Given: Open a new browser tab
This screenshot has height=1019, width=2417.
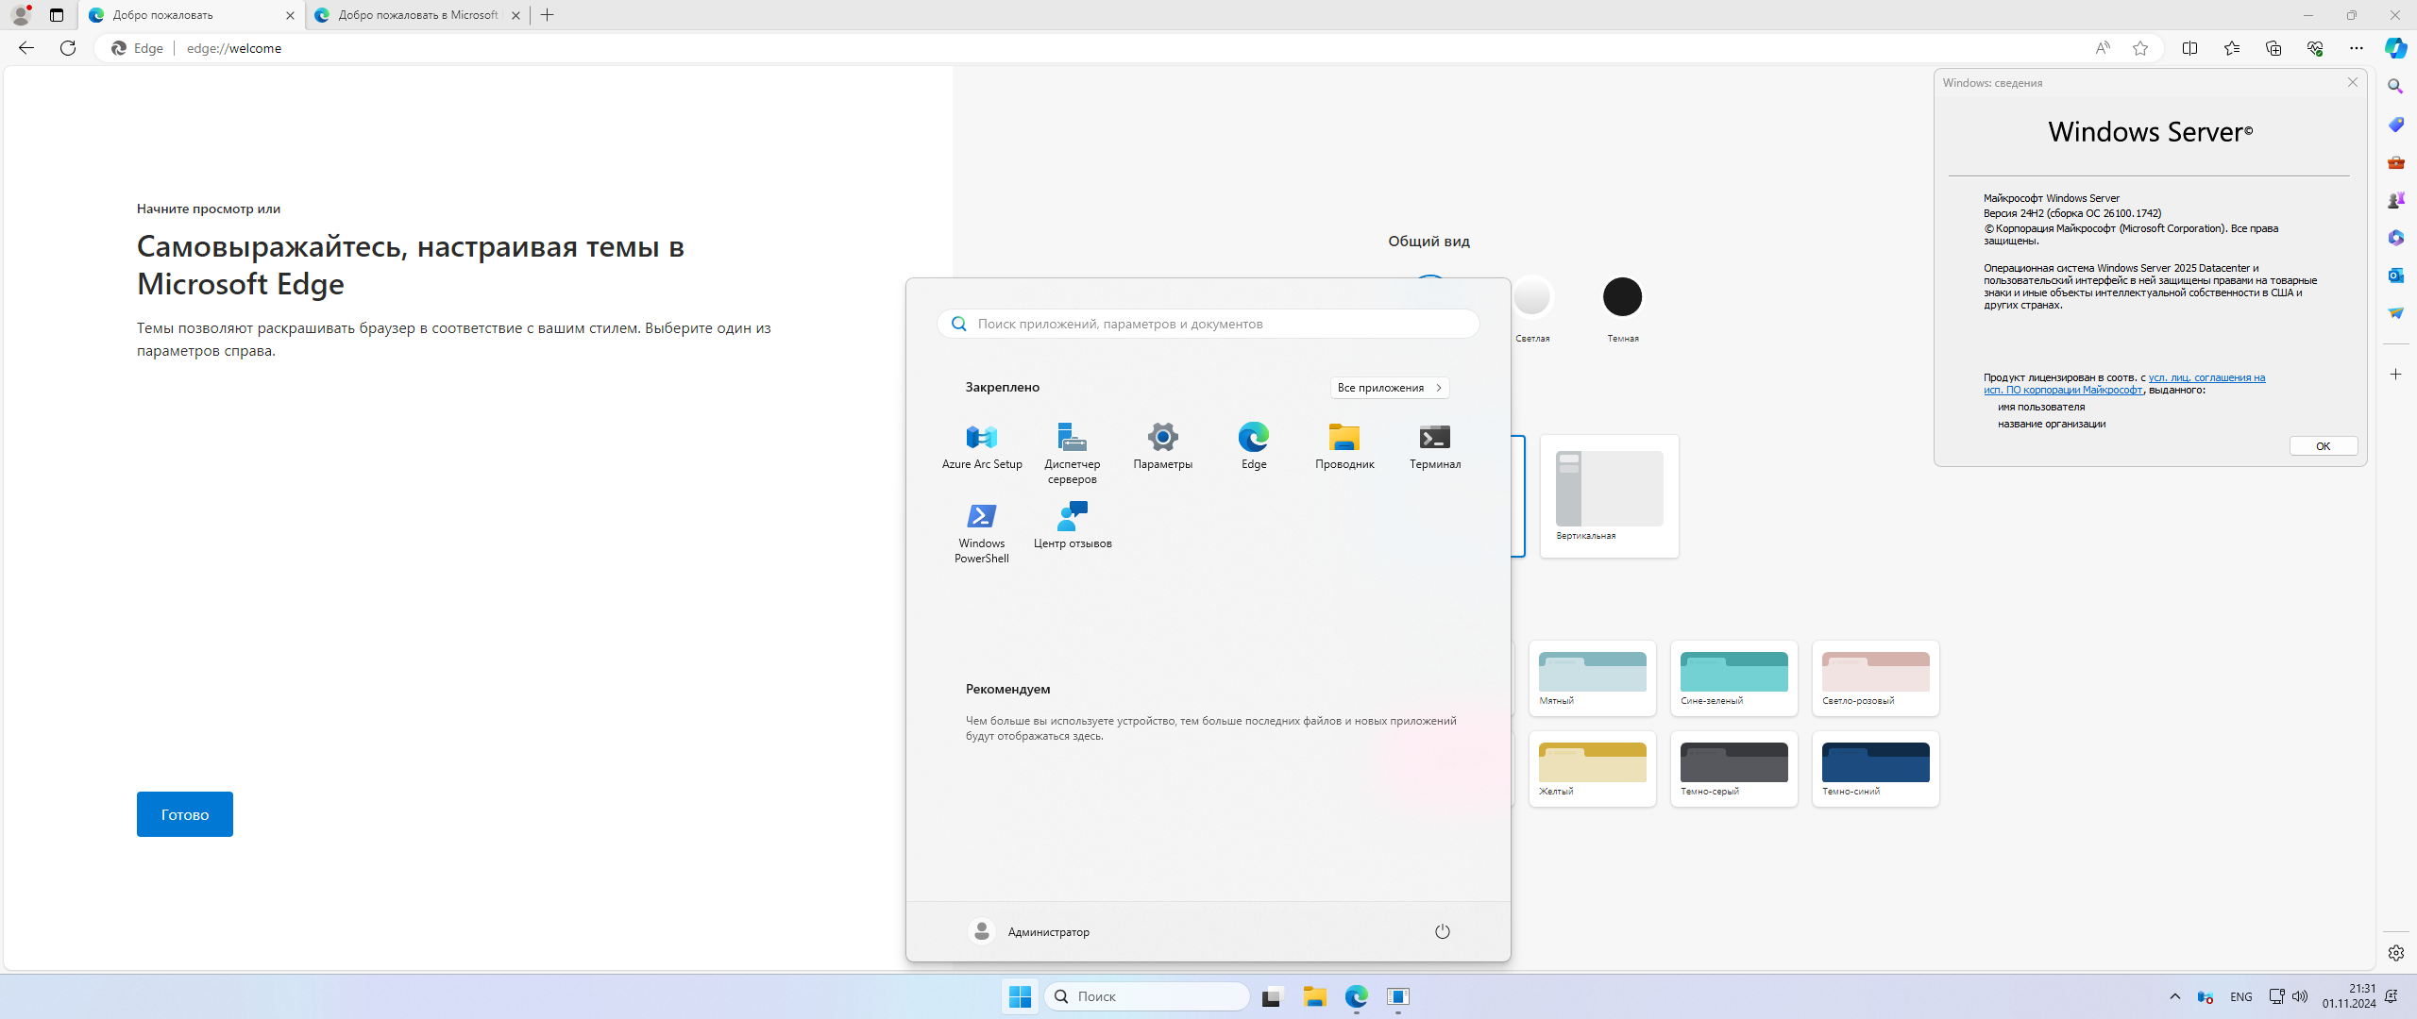Looking at the screenshot, I should tap(548, 15).
